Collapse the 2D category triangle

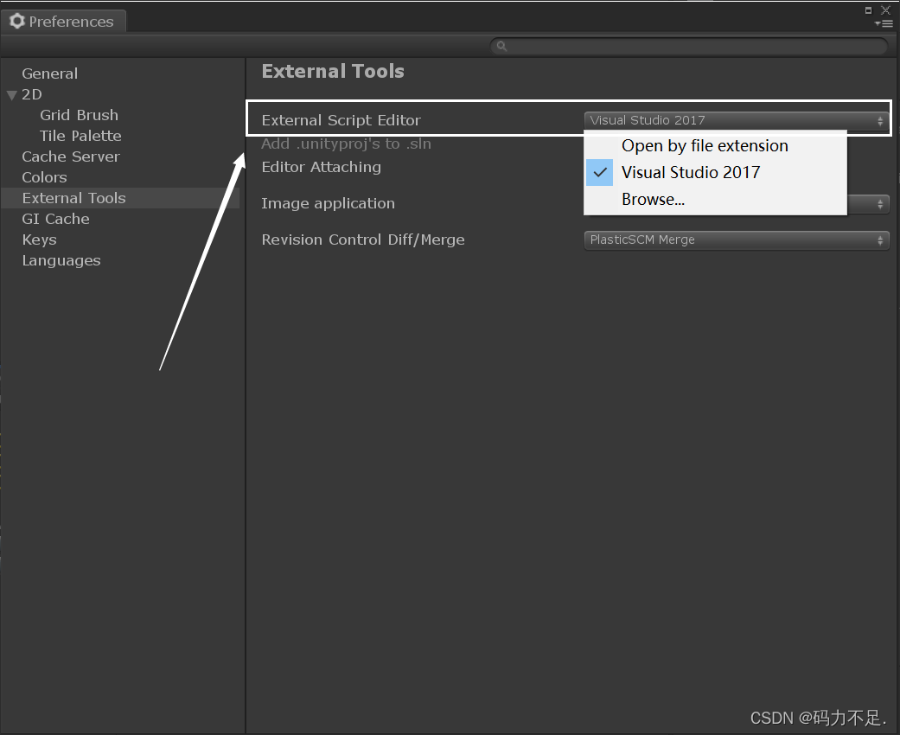(11, 95)
